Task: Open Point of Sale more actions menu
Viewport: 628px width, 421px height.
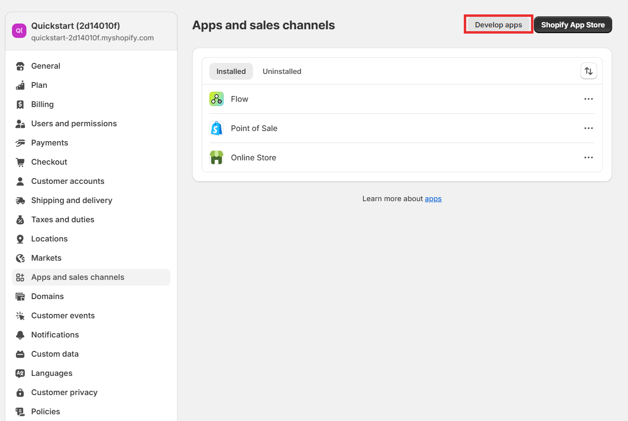Action: click(x=589, y=128)
